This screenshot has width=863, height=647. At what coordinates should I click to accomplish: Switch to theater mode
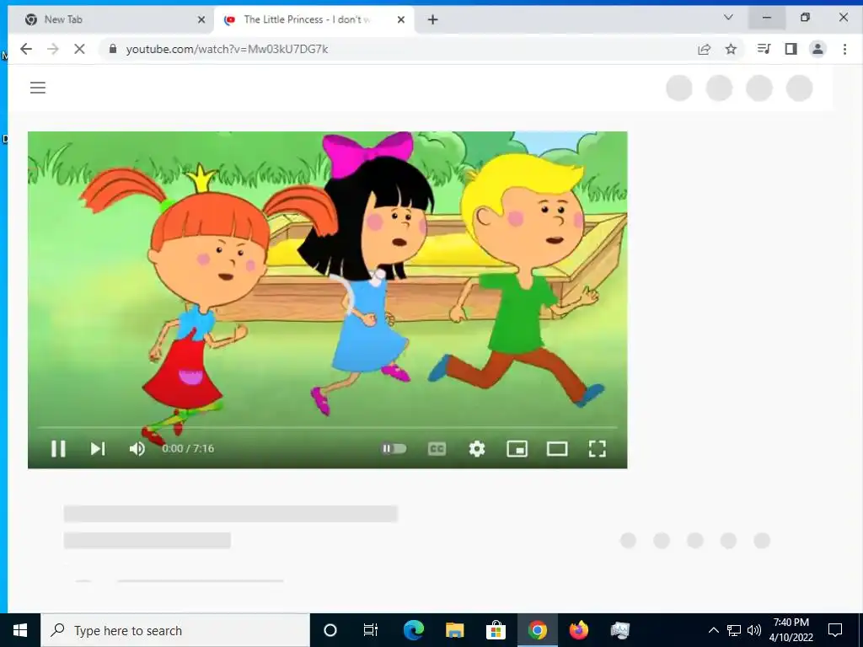tap(557, 449)
